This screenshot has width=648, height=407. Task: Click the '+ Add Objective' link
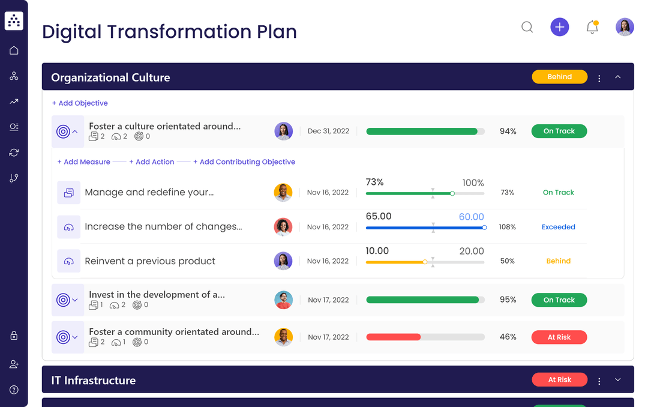point(80,103)
